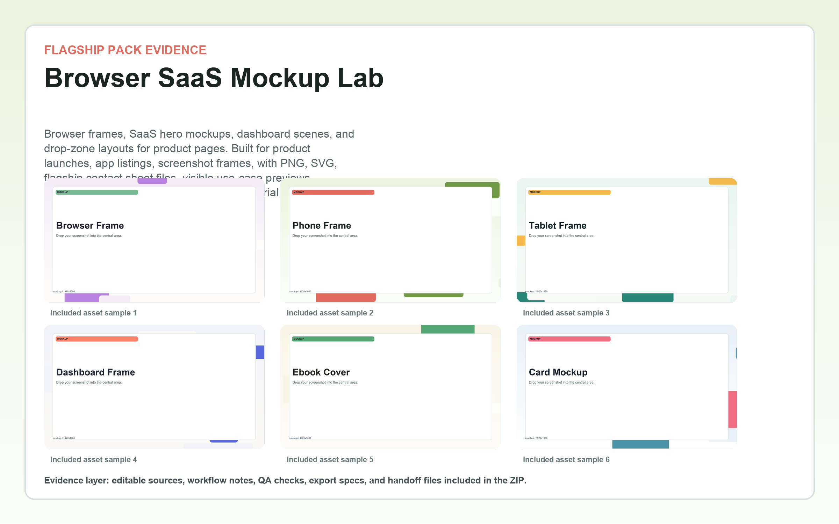The image size is (839, 524).
Task: Click 'mockup / 1920x1080' label in Dashboard Frame
Action: point(64,438)
